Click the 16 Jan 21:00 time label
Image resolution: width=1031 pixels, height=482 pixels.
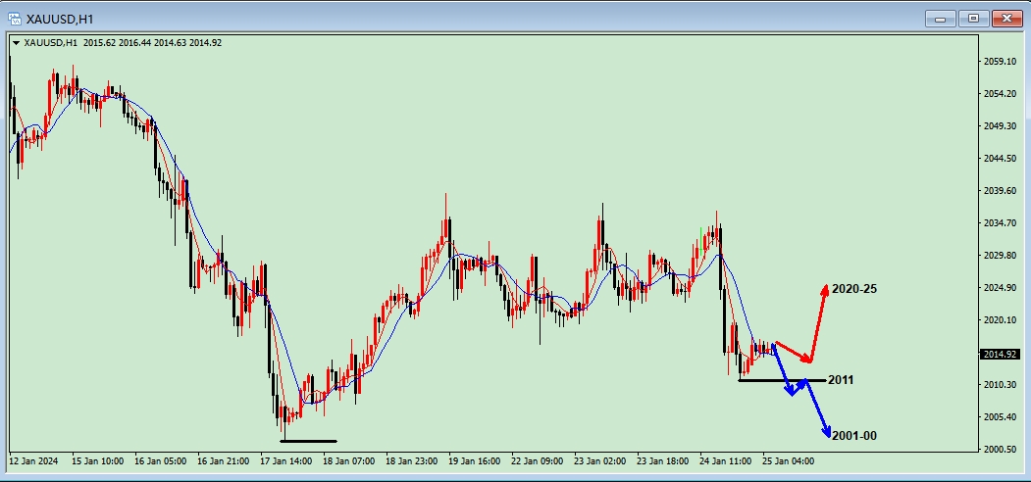point(223,461)
